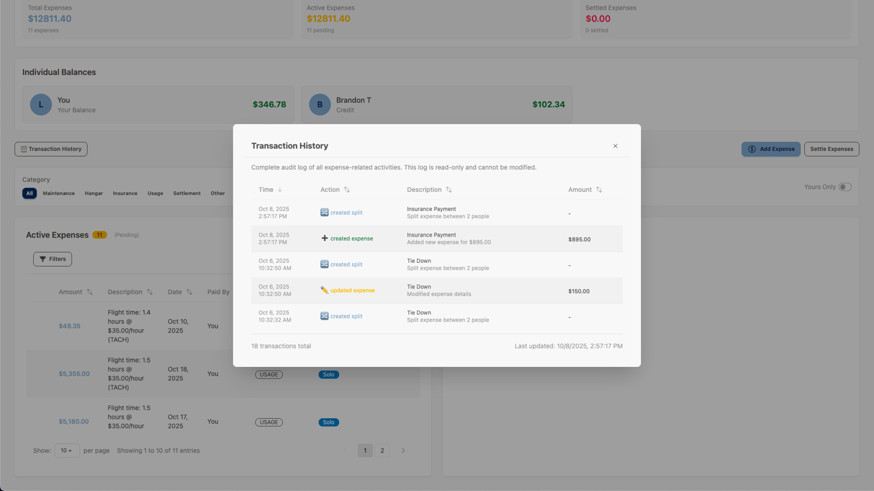
Task: Open page 2 of the expenses list
Action: pos(382,450)
